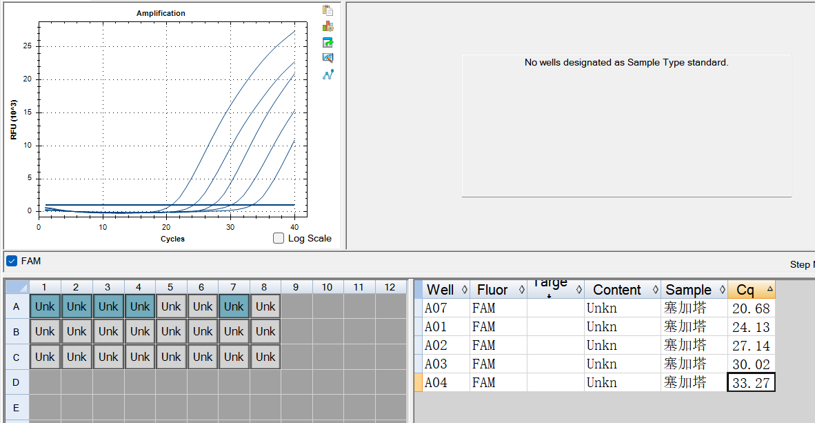Click the row selector beside A04

pos(419,383)
